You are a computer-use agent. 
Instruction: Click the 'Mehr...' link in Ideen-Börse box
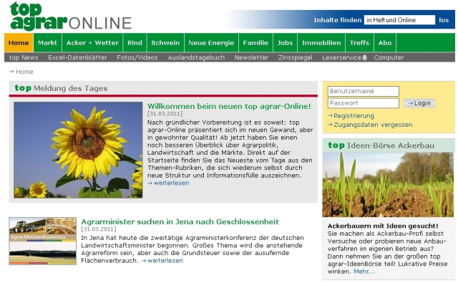coord(364,272)
